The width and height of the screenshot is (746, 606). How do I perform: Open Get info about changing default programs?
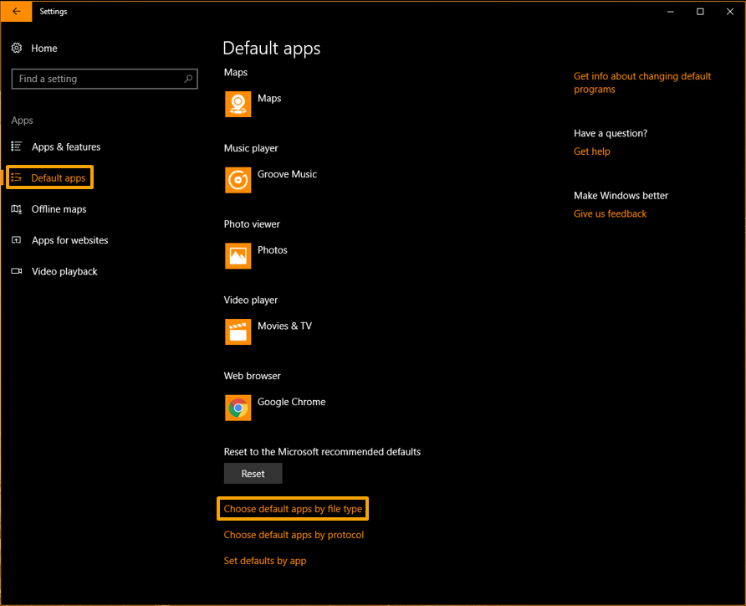click(642, 83)
